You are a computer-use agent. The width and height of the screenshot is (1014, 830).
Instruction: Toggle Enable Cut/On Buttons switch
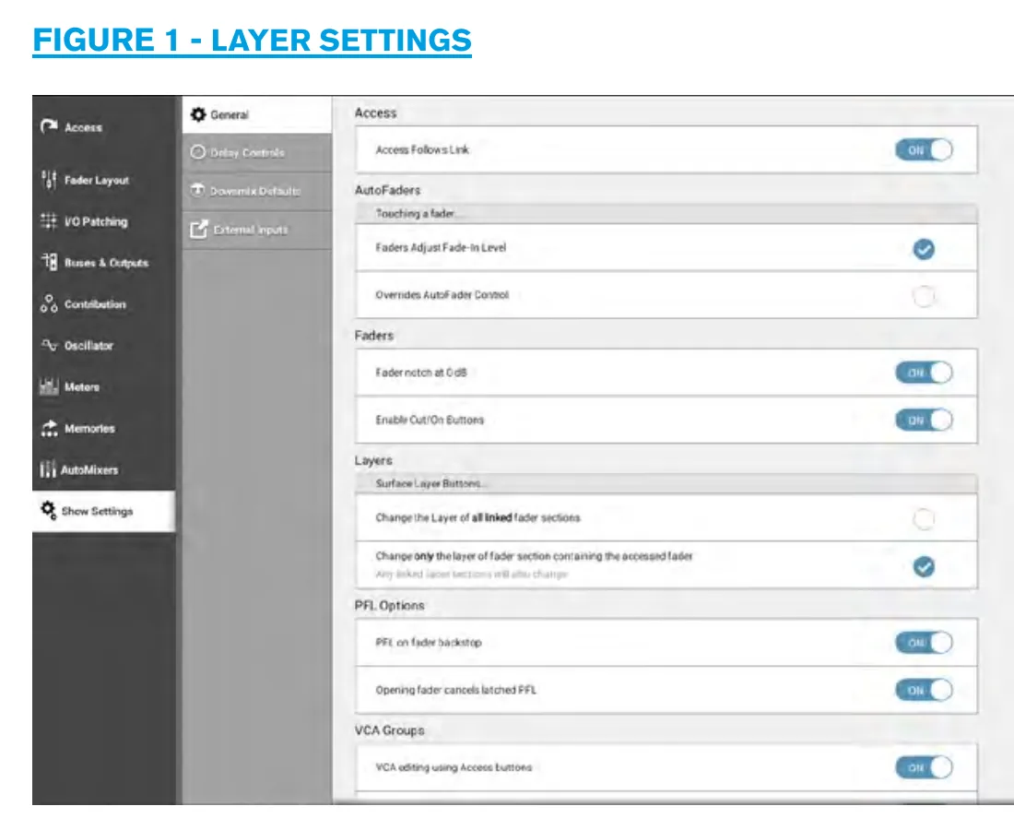pos(924,420)
